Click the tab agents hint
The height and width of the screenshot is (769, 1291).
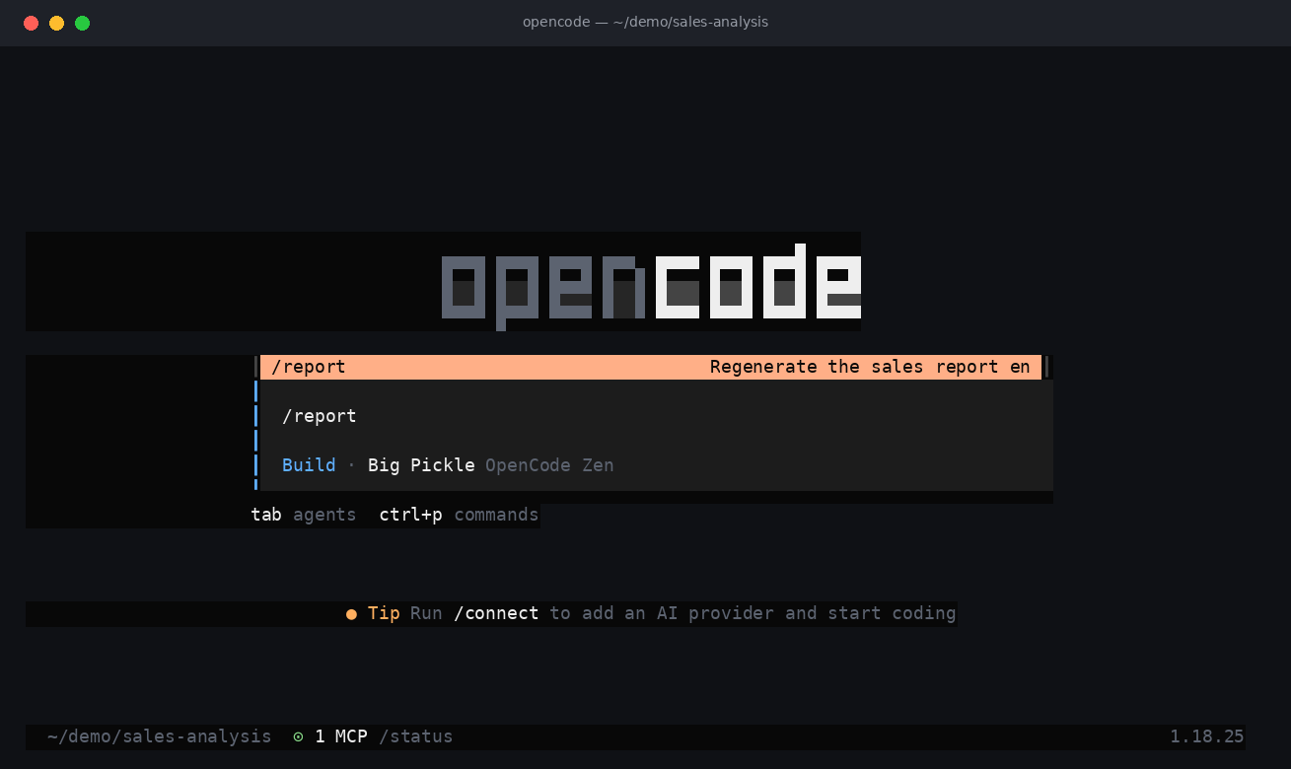pyautogui.click(x=304, y=515)
